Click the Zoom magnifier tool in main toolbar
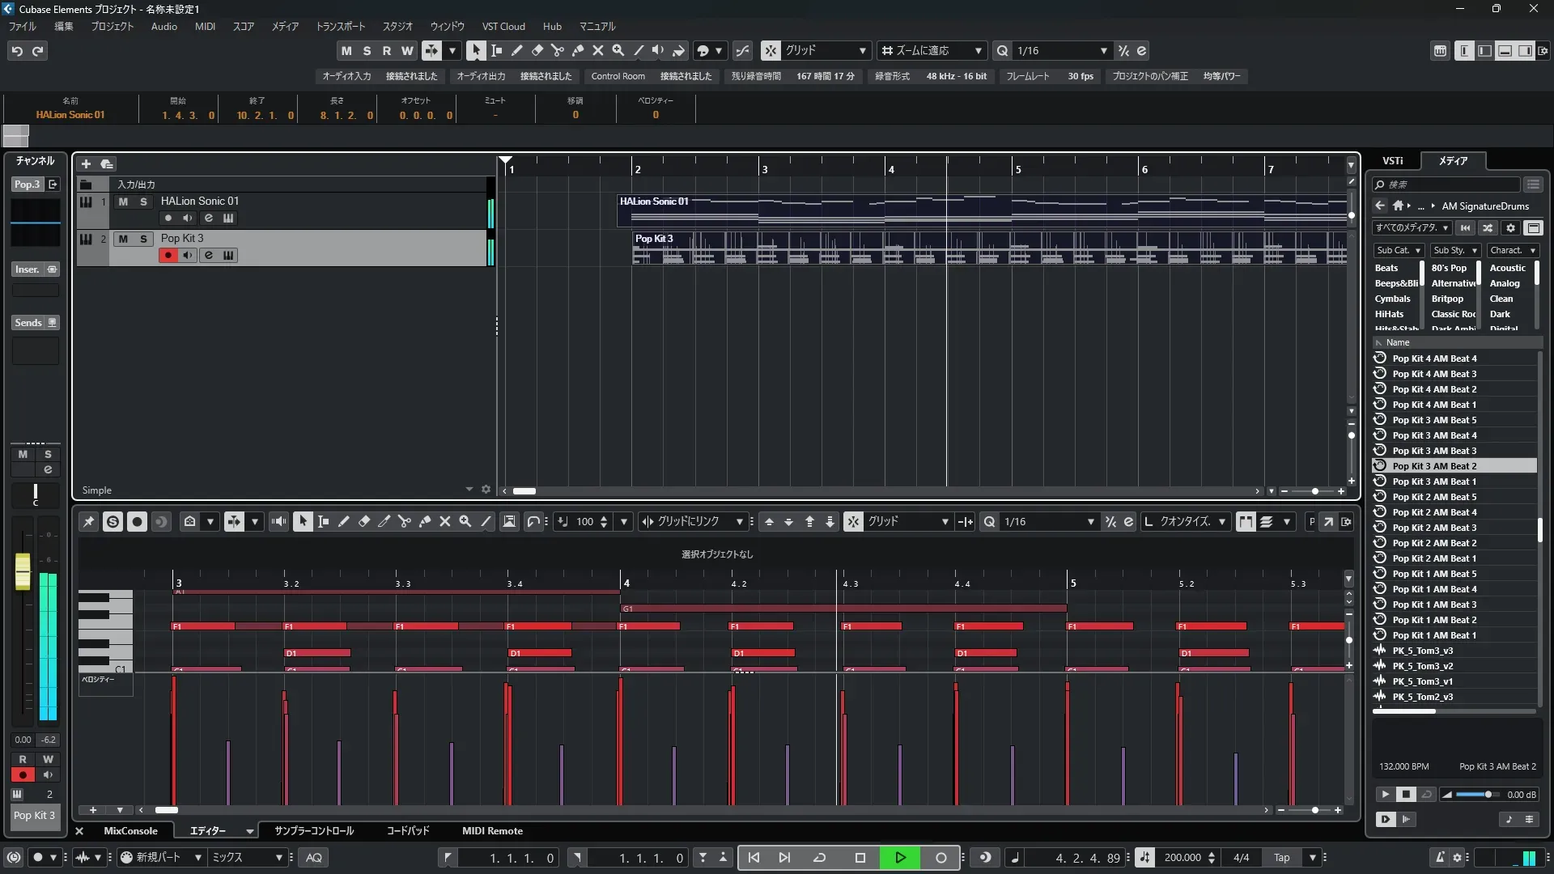Image resolution: width=1554 pixels, height=874 pixels. 618,50
